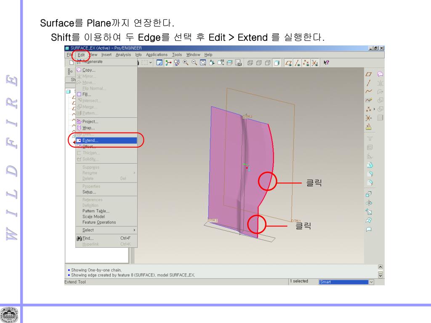Viewport: 431px width, 323px height.
Task: Open the Help menu
Action: pyautogui.click(x=208, y=55)
